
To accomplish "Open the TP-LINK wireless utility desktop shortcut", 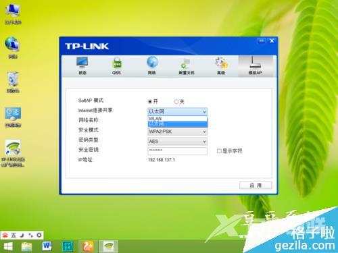I will pos(13,153).
